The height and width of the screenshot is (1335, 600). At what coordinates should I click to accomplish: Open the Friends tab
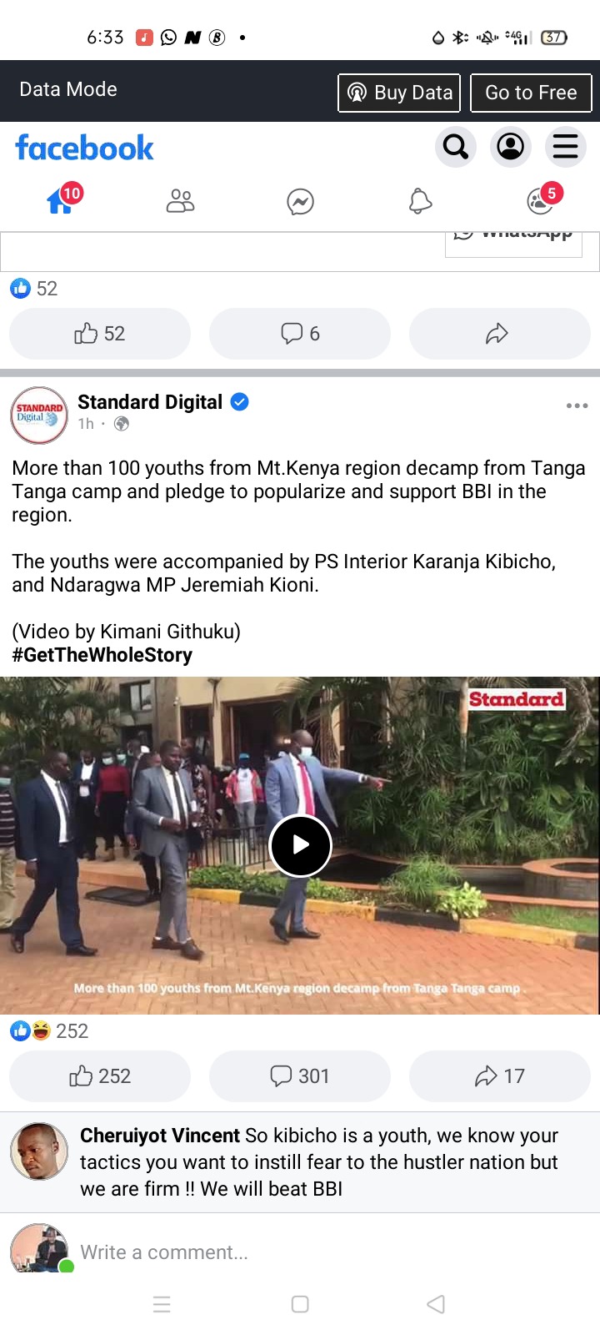180,201
